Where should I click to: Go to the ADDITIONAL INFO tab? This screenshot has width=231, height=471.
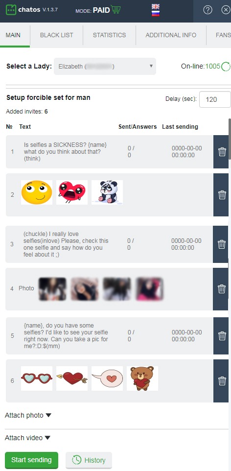[171, 35]
